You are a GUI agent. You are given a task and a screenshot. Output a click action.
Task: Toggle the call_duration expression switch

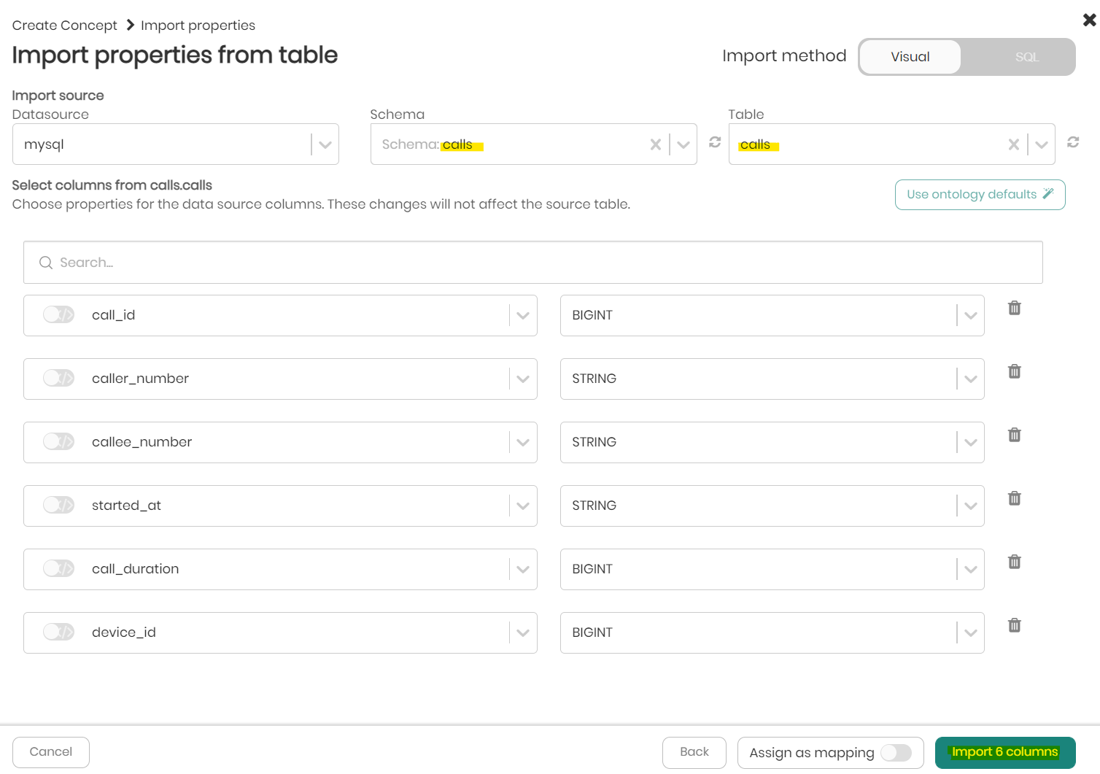coord(58,568)
